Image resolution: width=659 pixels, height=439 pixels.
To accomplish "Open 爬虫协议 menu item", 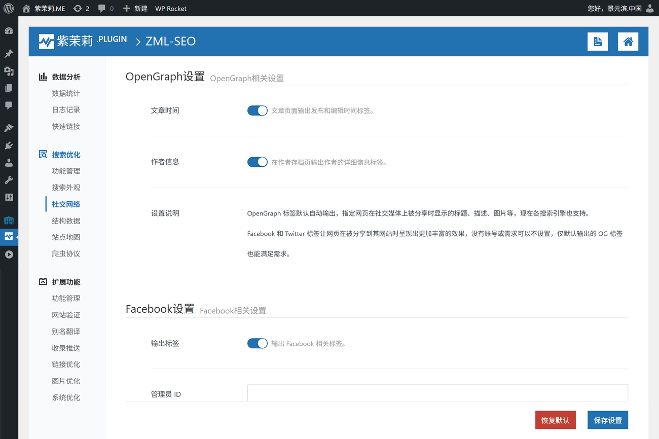I will coord(66,253).
